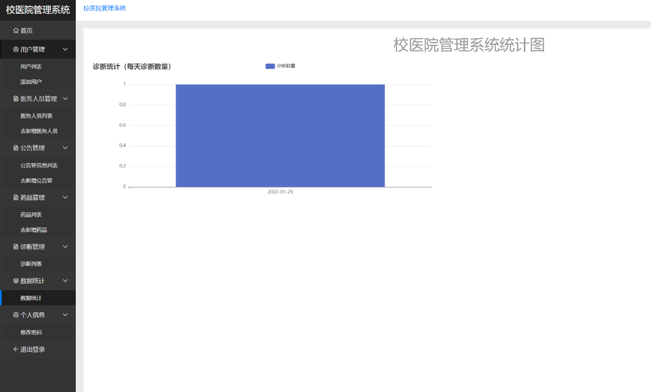Click the 校医院管理系统 breadcrumb link
This screenshot has width=651, height=392.
click(104, 8)
